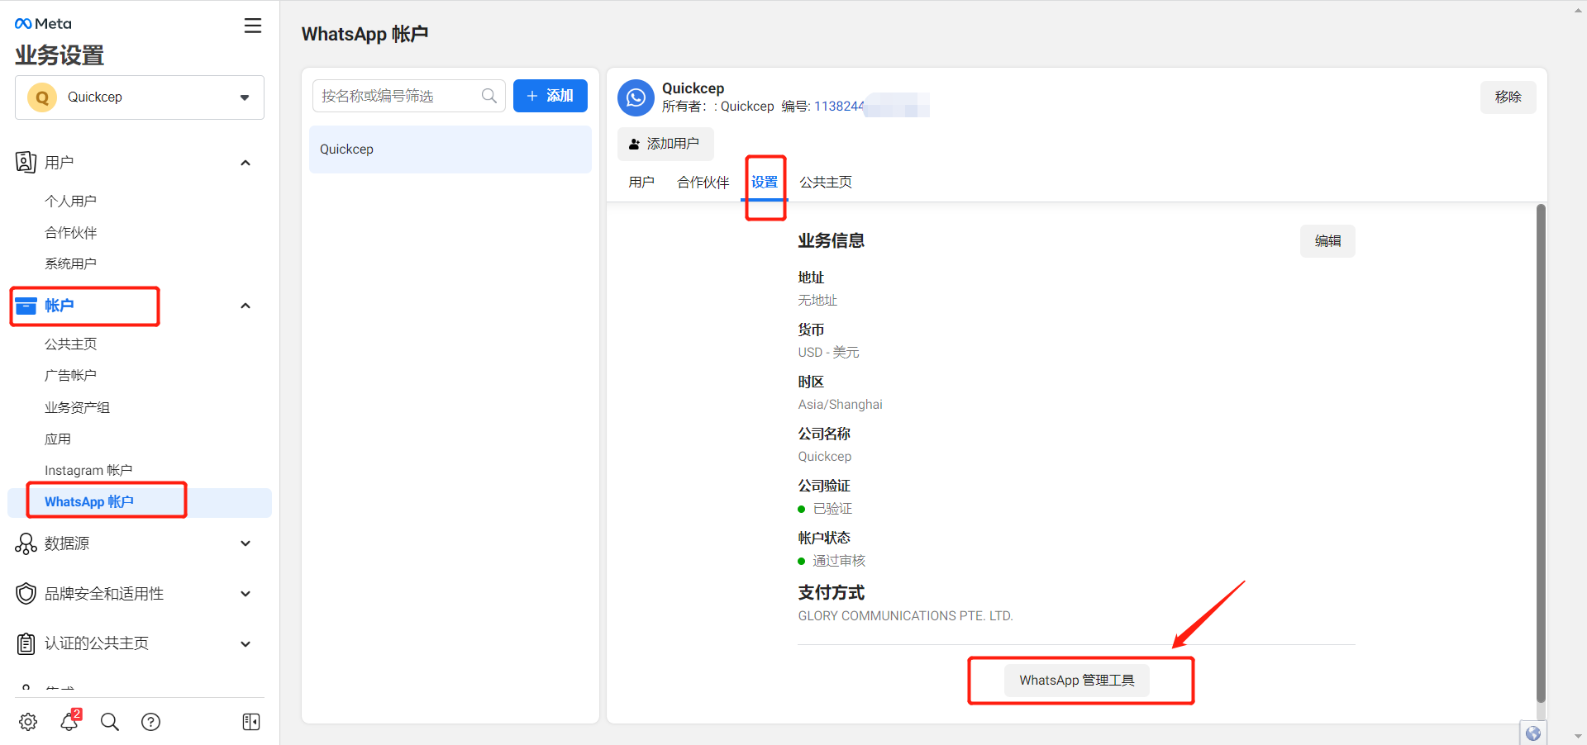Click the 品牌安全和适用性 shield icon

pyautogui.click(x=26, y=594)
